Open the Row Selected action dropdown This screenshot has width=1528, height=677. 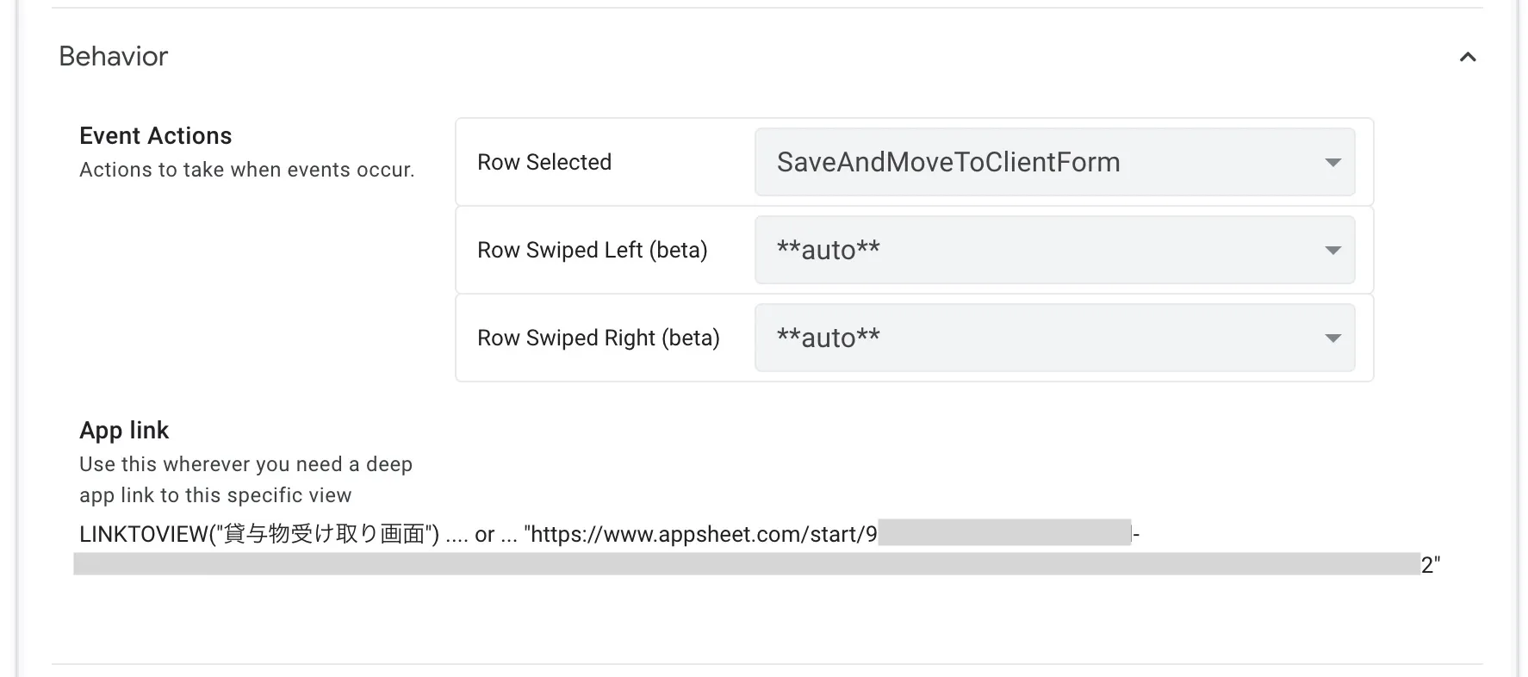click(1053, 162)
